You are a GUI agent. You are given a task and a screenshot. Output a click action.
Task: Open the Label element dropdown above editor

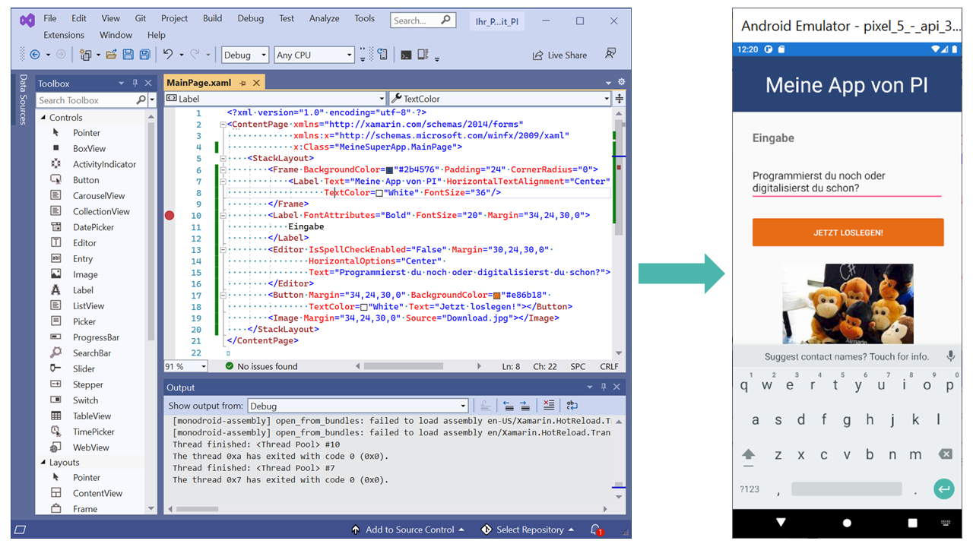[275, 99]
